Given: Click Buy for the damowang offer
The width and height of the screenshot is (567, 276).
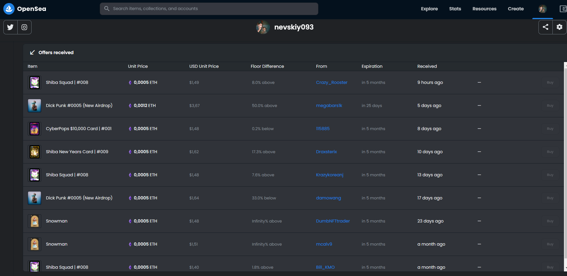Looking at the screenshot, I should (x=550, y=198).
